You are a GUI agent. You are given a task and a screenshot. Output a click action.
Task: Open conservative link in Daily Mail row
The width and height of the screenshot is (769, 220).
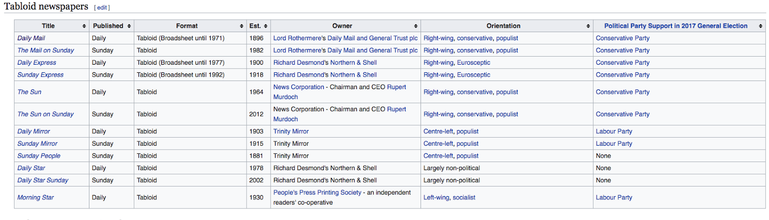click(x=475, y=38)
